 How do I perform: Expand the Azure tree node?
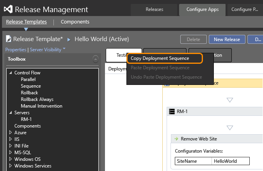click(11, 133)
